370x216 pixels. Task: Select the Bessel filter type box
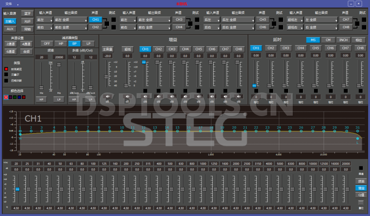[6, 74]
